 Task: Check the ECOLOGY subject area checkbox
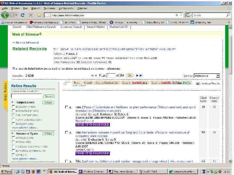[13, 107]
